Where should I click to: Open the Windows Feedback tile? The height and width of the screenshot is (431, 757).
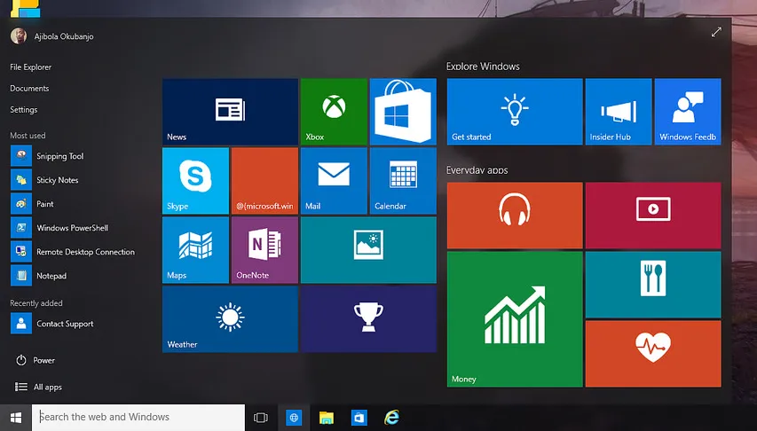(688, 112)
